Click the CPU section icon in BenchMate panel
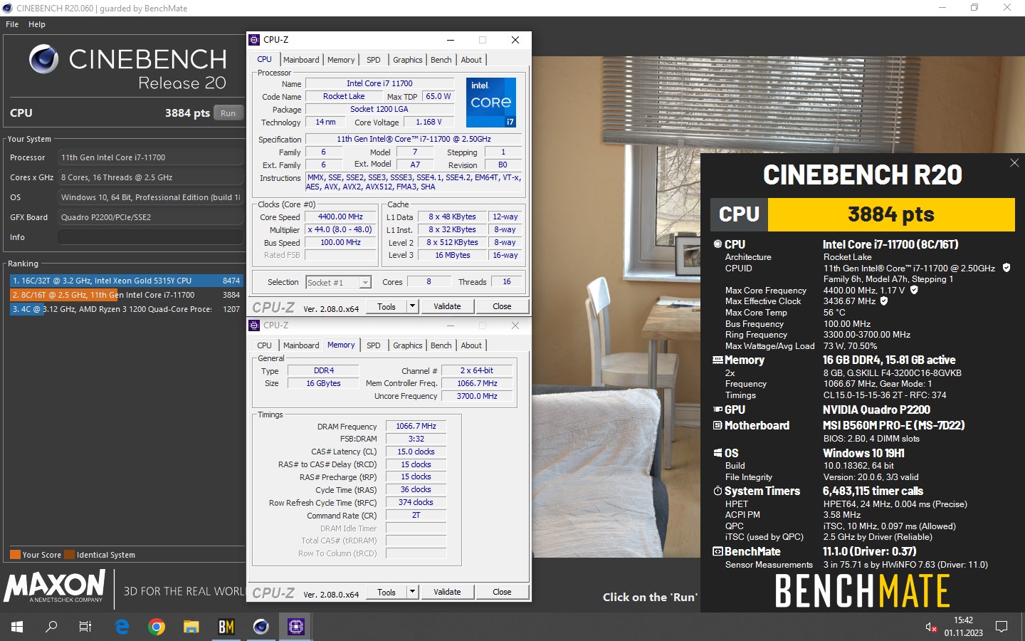The image size is (1025, 641). click(717, 244)
